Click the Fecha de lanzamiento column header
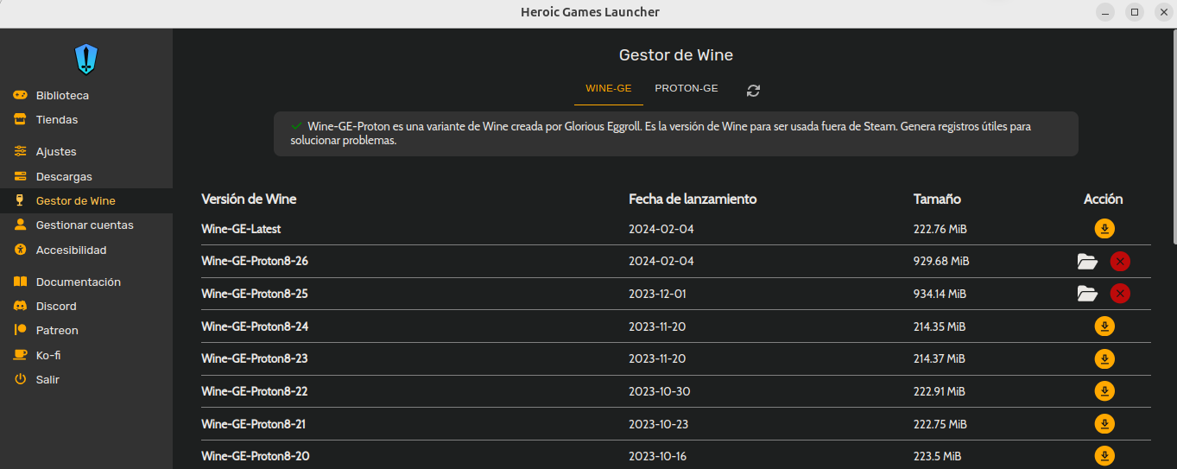The width and height of the screenshot is (1177, 469). pyautogui.click(x=693, y=199)
